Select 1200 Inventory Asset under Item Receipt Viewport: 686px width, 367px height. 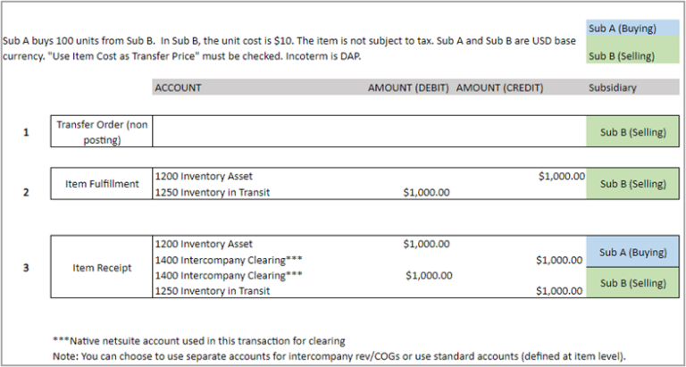coord(204,244)
